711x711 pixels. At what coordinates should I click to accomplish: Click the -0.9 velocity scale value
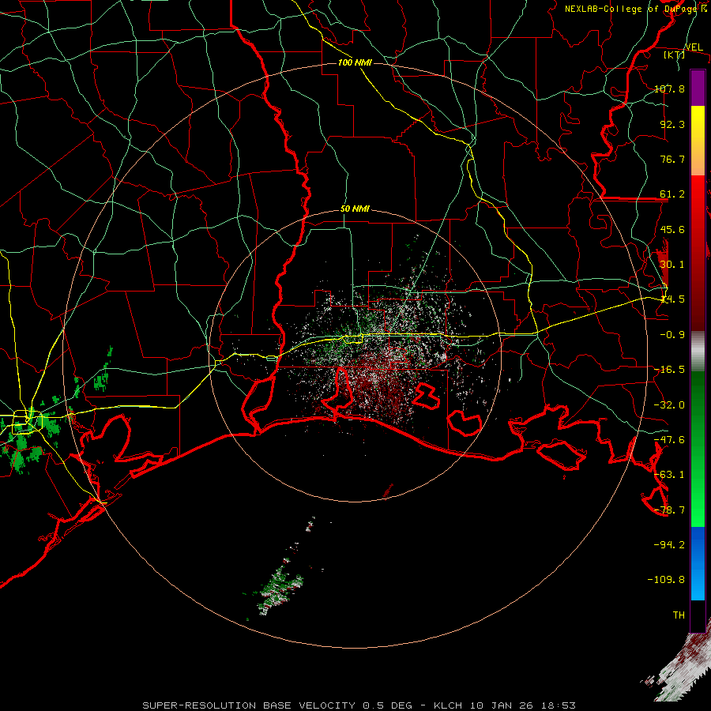coord(672,335)
